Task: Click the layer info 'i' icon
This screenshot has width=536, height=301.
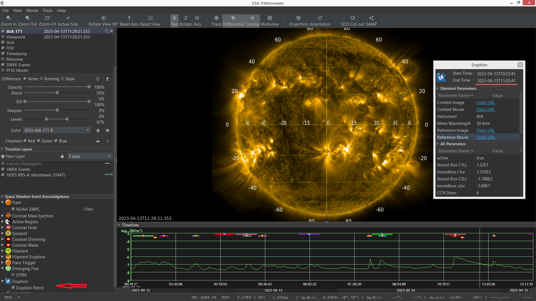Action: tap(107, 141)
